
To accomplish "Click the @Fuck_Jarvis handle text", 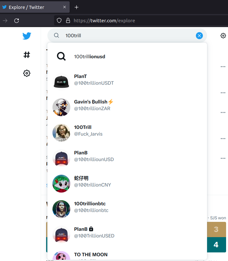I will 88,134.
